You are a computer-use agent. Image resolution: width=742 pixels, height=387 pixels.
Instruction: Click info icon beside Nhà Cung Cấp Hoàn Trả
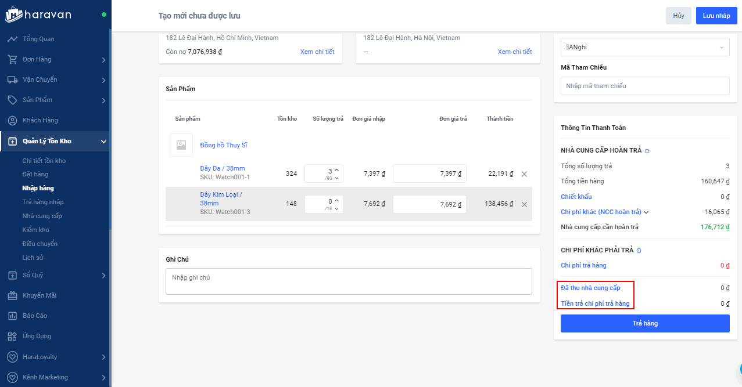pos(647,151)
